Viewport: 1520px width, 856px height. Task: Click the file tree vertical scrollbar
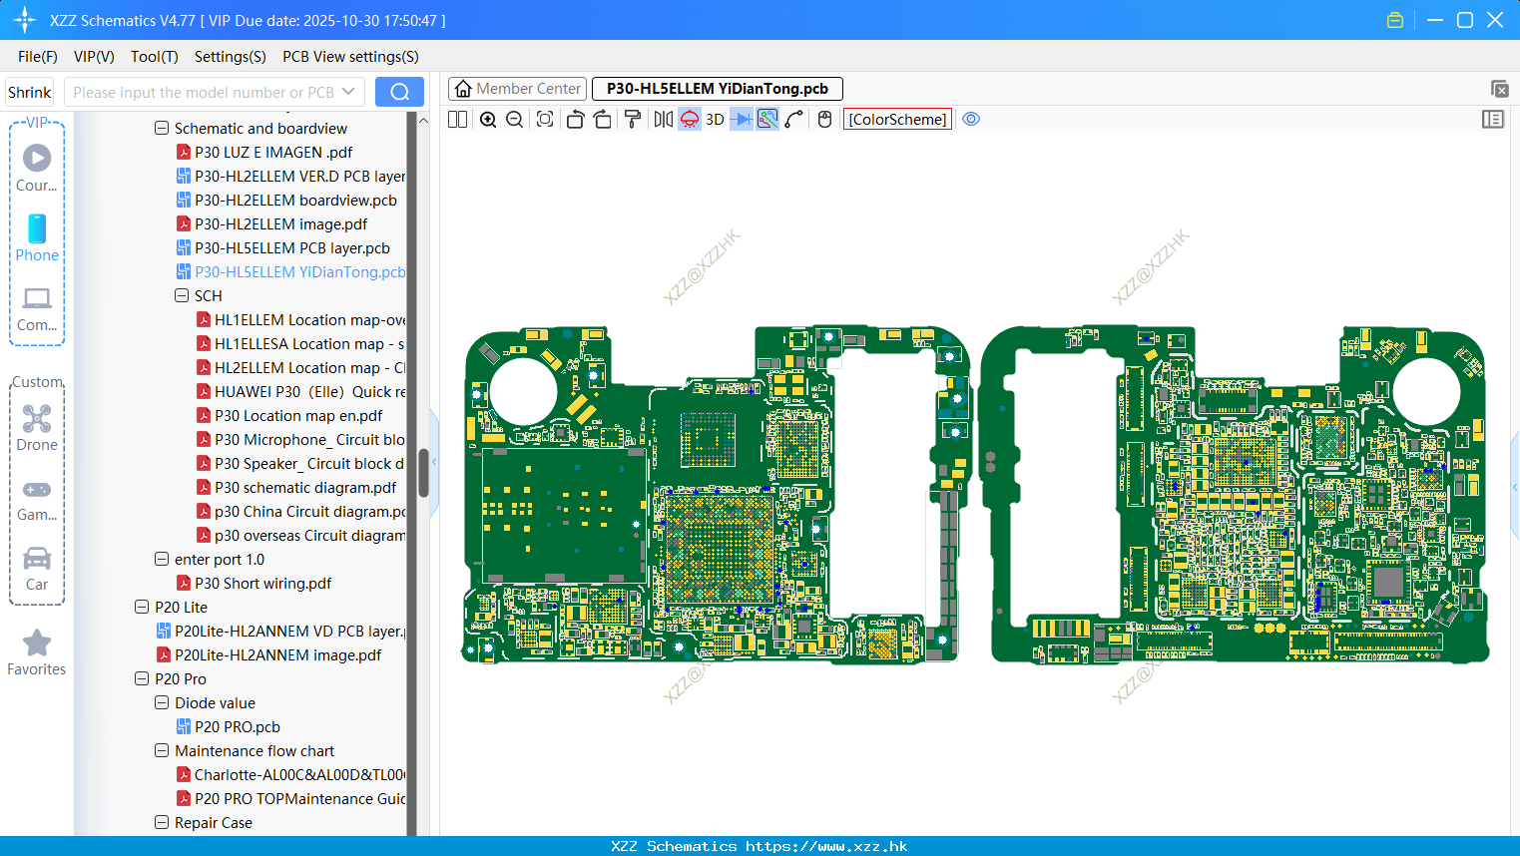(x=423, y=473)
